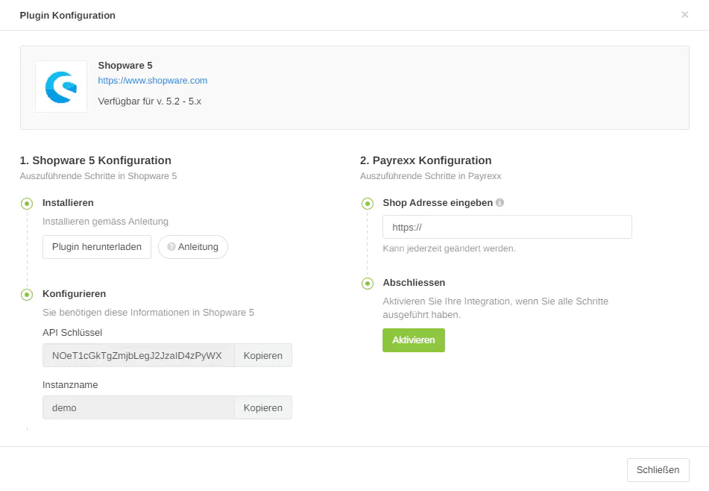Click inside the API Schlüssel field

(138, 355)
